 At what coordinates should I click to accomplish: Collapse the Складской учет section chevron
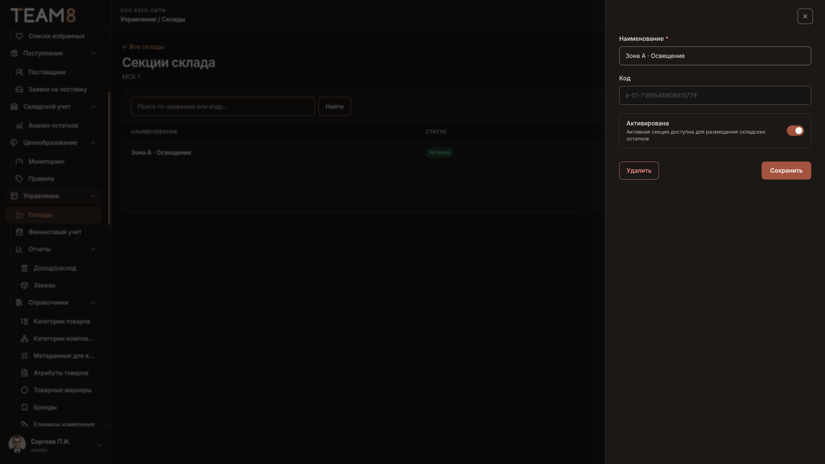click(93, 107)
